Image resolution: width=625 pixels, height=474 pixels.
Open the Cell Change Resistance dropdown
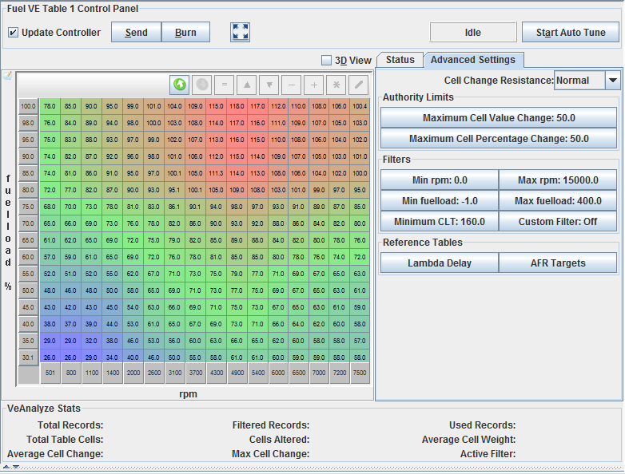point(612,80)
